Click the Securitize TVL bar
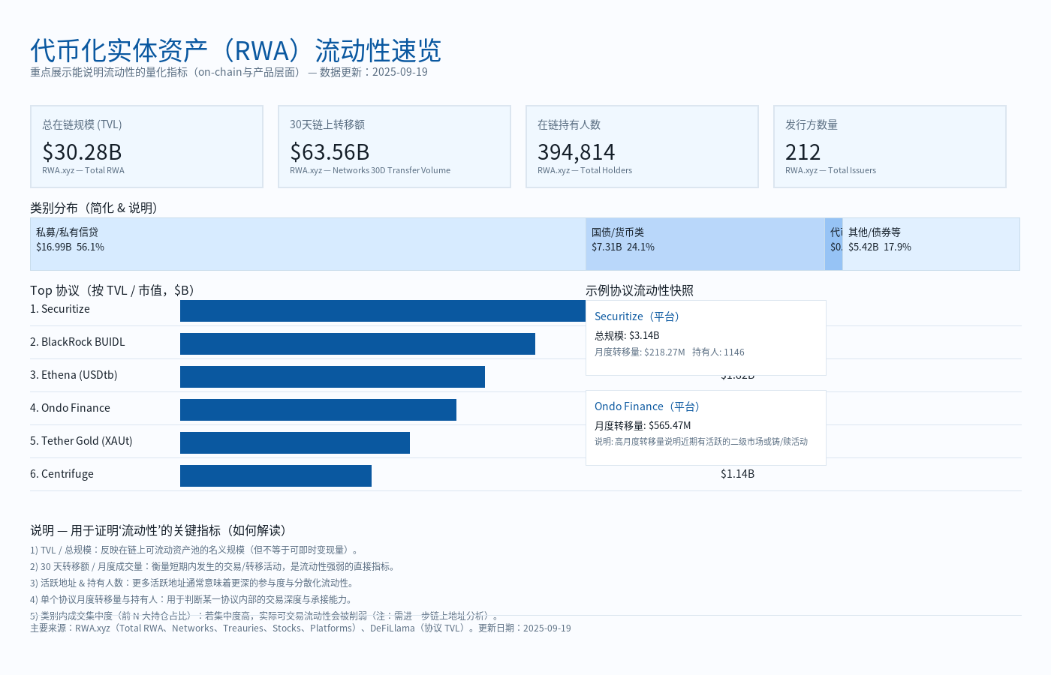The height and width of the screenshot is (675, 1051). click(x=375, y=310)
